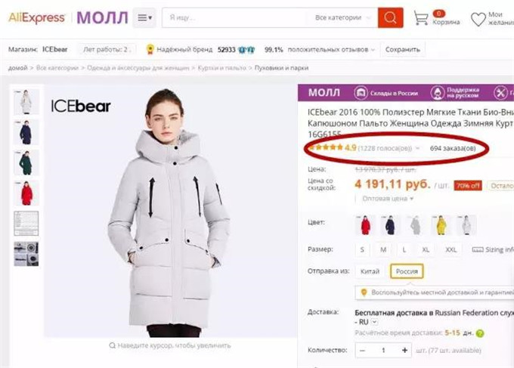Select size M option
The image size is (514, 368).
coord(384,249)
